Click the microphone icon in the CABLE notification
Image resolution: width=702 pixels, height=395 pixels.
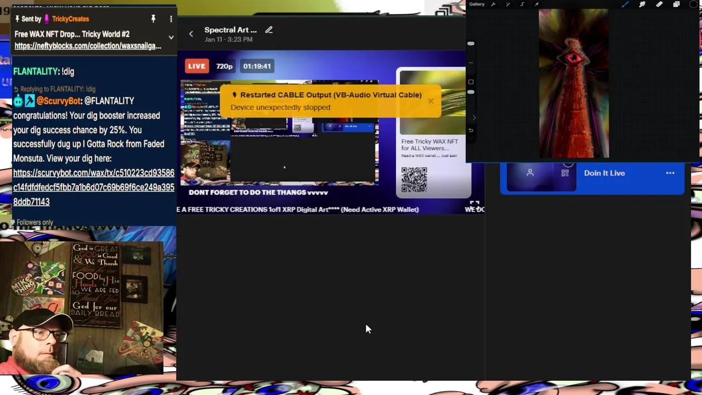pos(235,95)
